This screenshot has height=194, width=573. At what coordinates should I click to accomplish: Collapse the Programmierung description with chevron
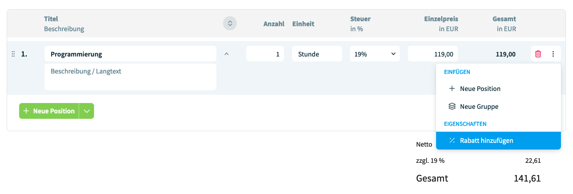pyautogui.click(x=226, y=54)
